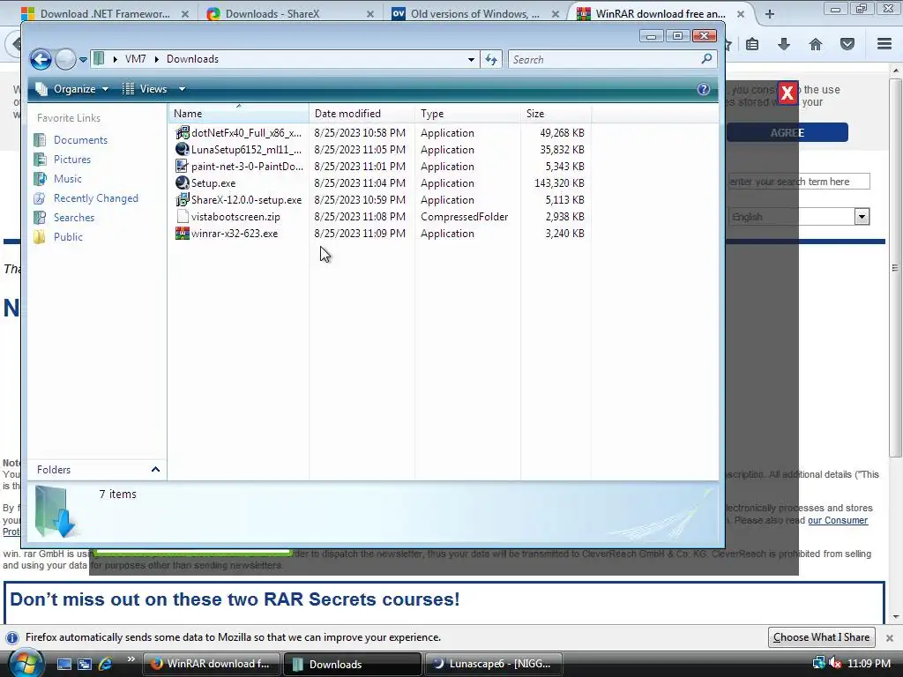Launch Internet Explorer from quick launch

coord(106,664)
